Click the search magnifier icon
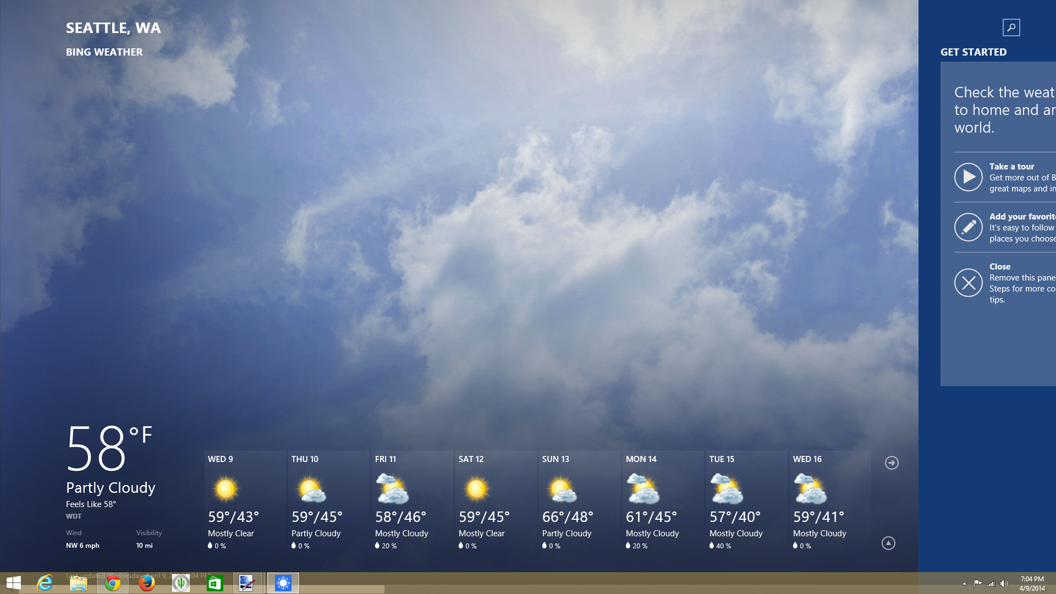 point(1011,28)
